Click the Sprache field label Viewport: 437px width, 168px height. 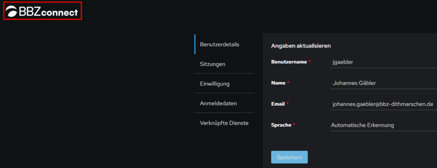[x=281, y=125]
